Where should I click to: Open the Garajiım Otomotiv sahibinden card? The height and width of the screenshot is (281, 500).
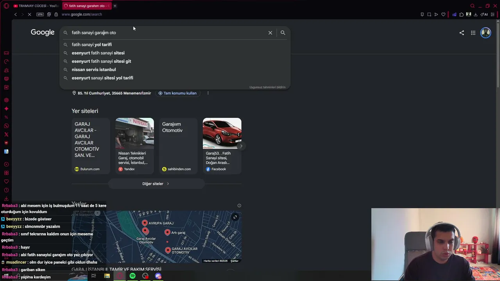click(178, 146)
